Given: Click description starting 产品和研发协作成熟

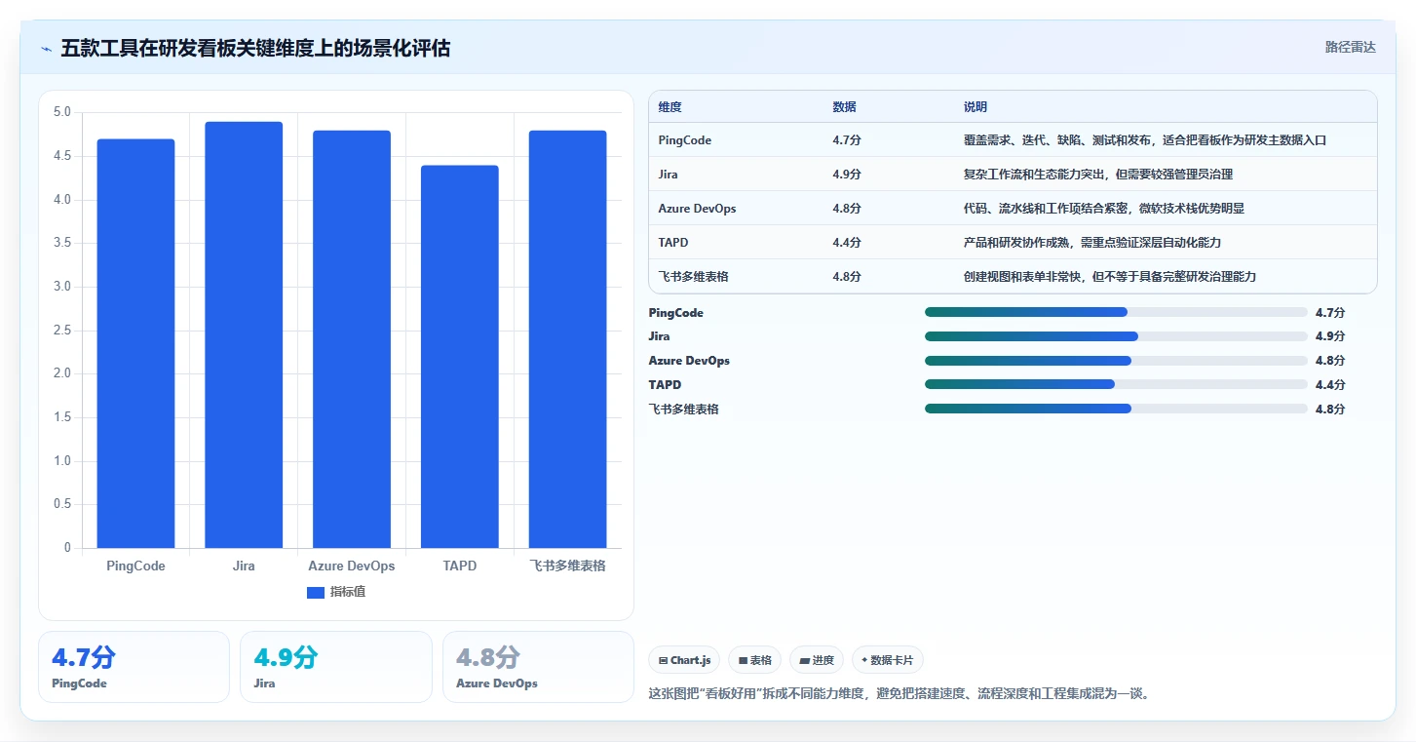Looking at the screenshot, I should (x=1091, y=242).
